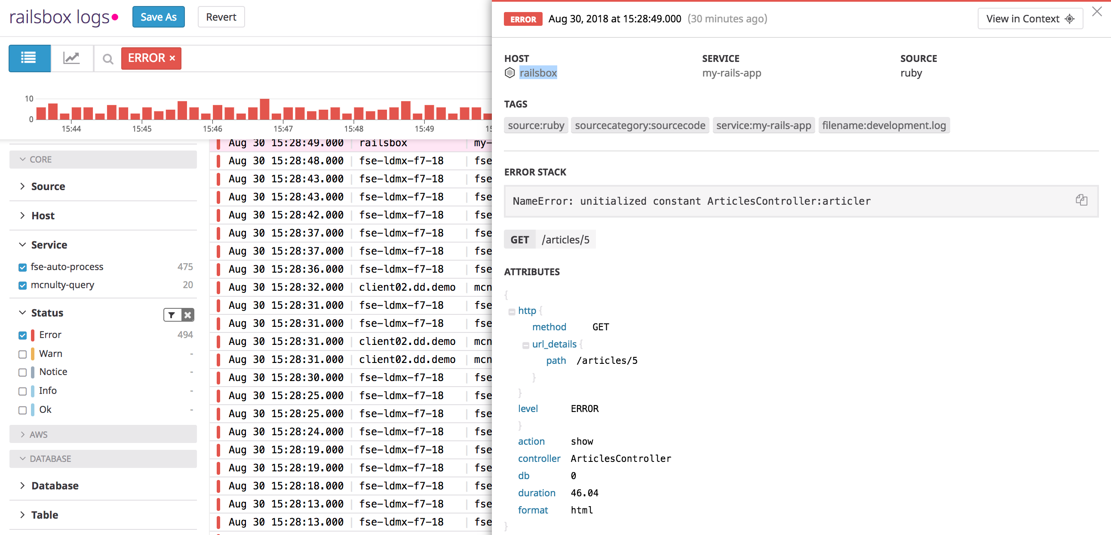Switch to the analytics graph view tab
The height and width of the screenshot is (535, 1111).
pyautogui.click(x=72, y=58)
